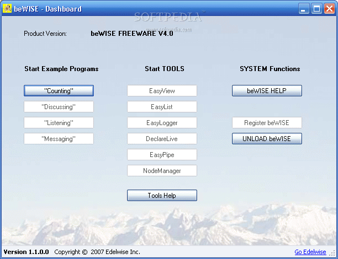Click "Version 1.1.0.0" in status bar

tap(27, 252)
